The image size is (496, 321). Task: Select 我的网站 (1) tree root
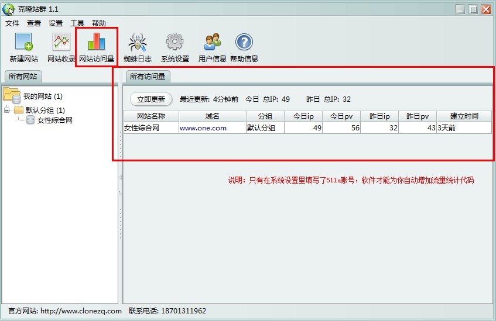pyautogui.click(x=43, y=96)
